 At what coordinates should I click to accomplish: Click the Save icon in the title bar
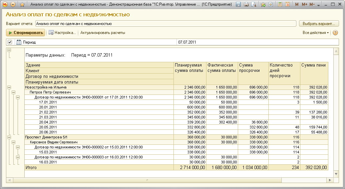[x=238, y=5]
